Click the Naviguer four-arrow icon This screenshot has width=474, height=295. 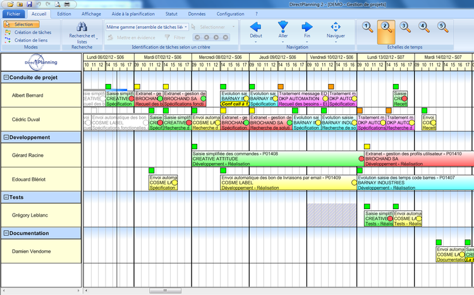click(x=336, y=27)
